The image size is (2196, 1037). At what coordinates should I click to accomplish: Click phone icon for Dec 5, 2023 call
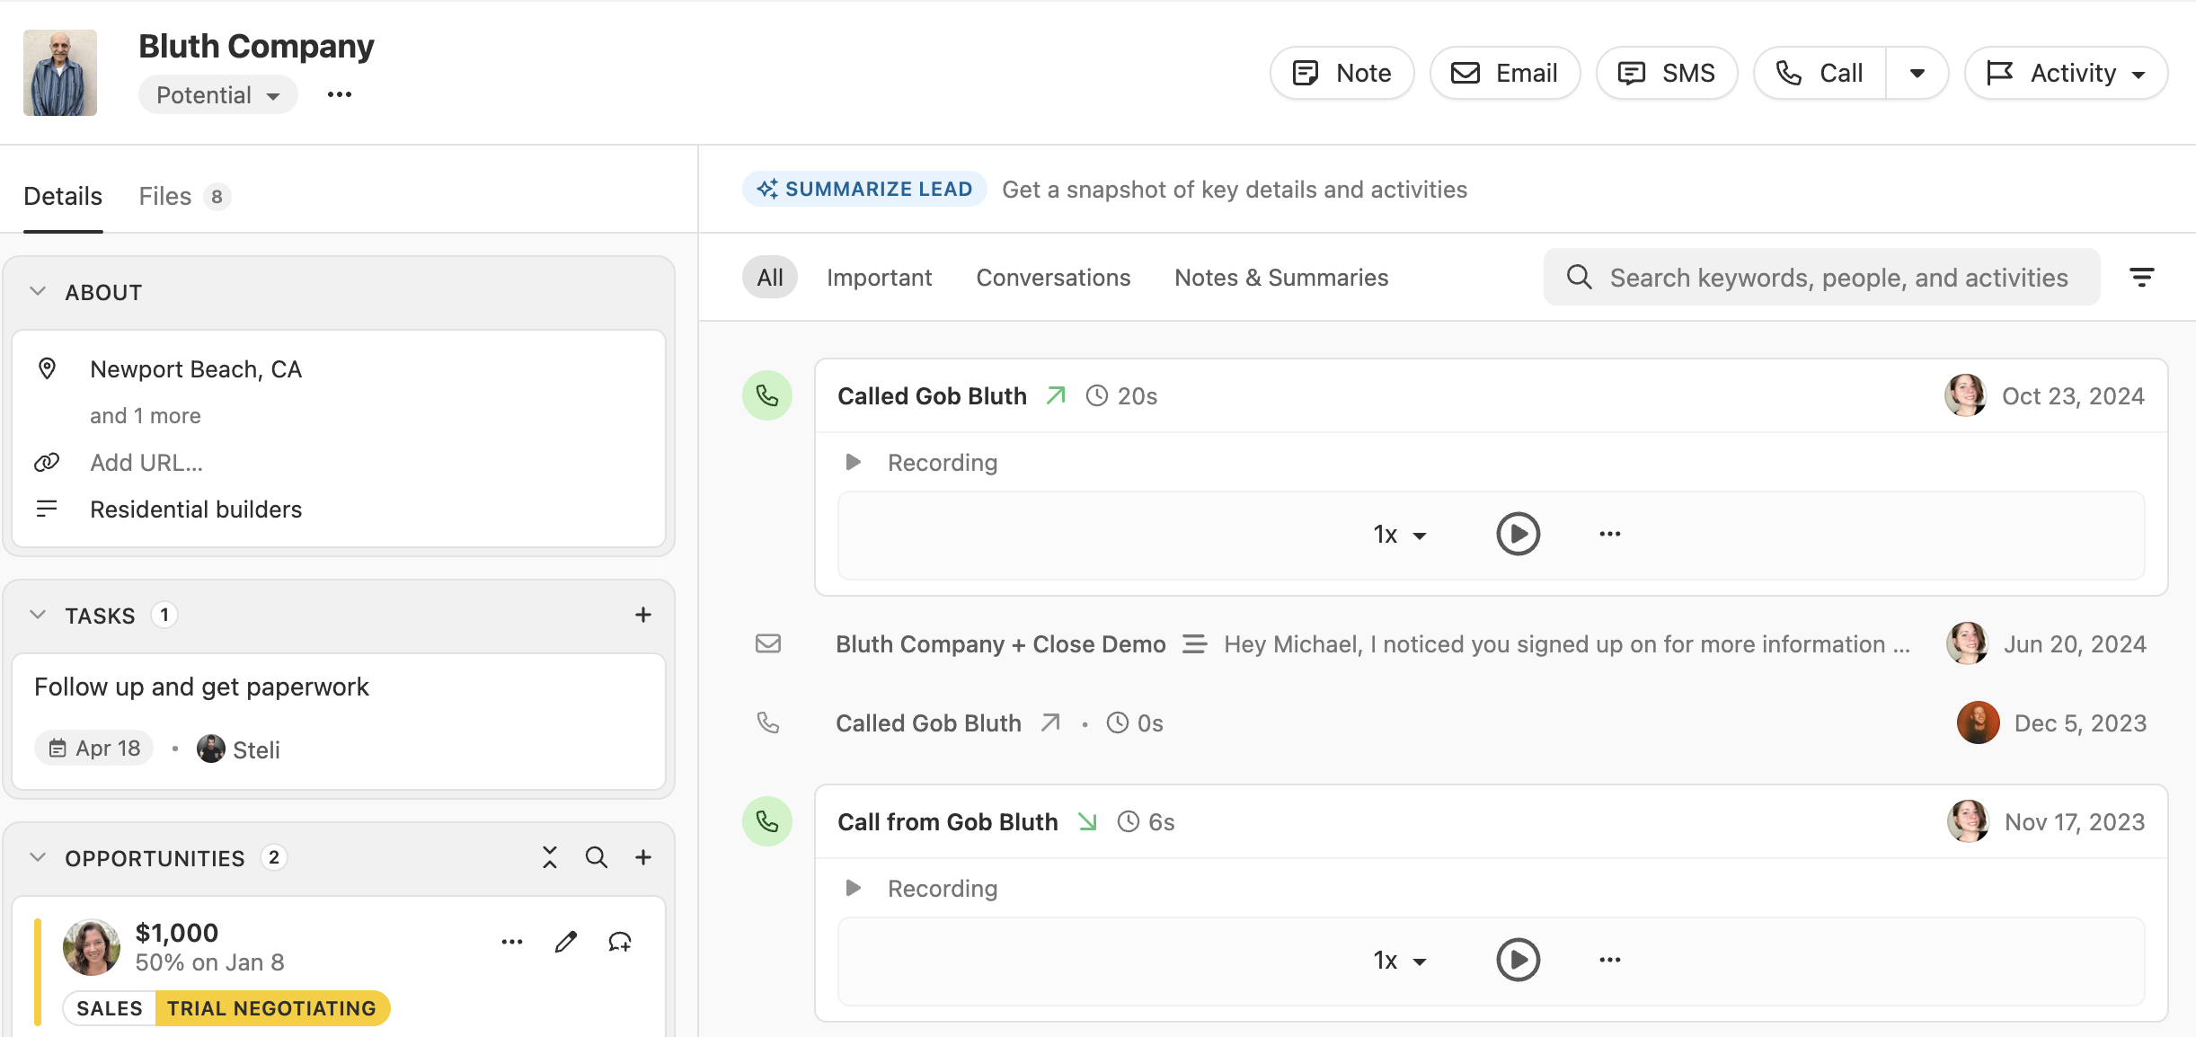point(768,722)
